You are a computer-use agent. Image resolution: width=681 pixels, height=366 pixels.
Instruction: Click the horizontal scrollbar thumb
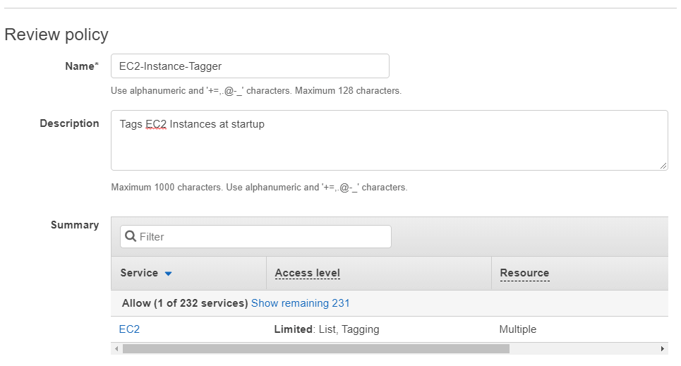click(x=315, y=348)
